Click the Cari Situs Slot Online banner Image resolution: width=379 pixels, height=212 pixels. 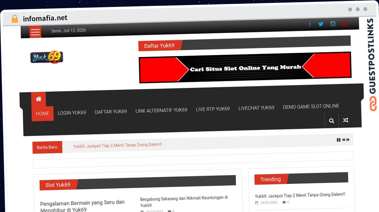[245, 67]
